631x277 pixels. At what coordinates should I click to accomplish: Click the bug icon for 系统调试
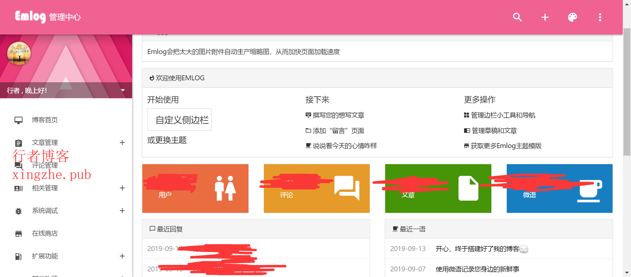click(x=18, y=211)
